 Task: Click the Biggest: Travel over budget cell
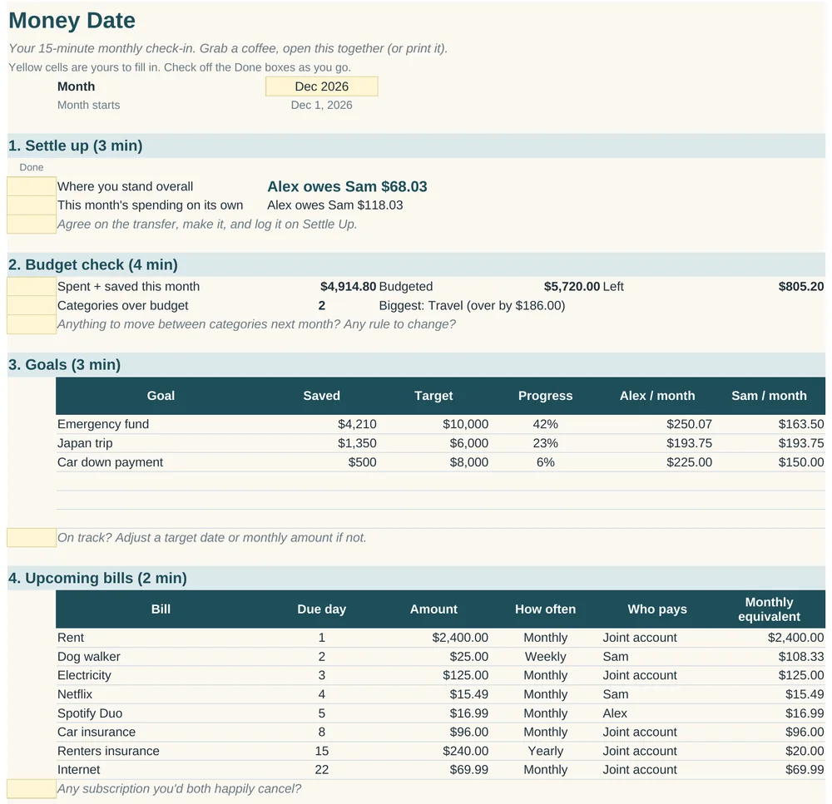click(x=472, y=305)
